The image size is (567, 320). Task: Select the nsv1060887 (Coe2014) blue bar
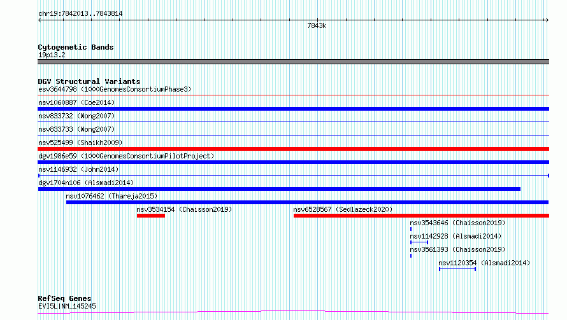click(x=293, y=109)
